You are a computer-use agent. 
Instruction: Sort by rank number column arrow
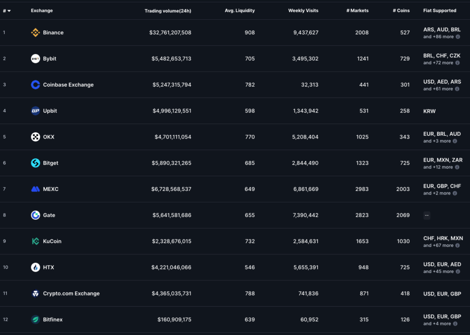pos(9,11)
